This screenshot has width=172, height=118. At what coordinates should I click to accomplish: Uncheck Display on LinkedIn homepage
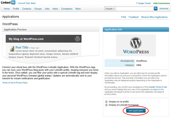(106, 105)
